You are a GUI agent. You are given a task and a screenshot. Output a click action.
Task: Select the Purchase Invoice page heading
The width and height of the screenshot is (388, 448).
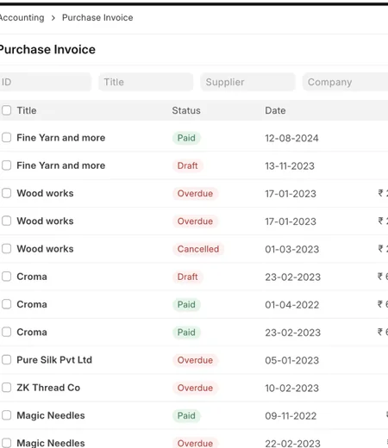(x=47, y=50)
